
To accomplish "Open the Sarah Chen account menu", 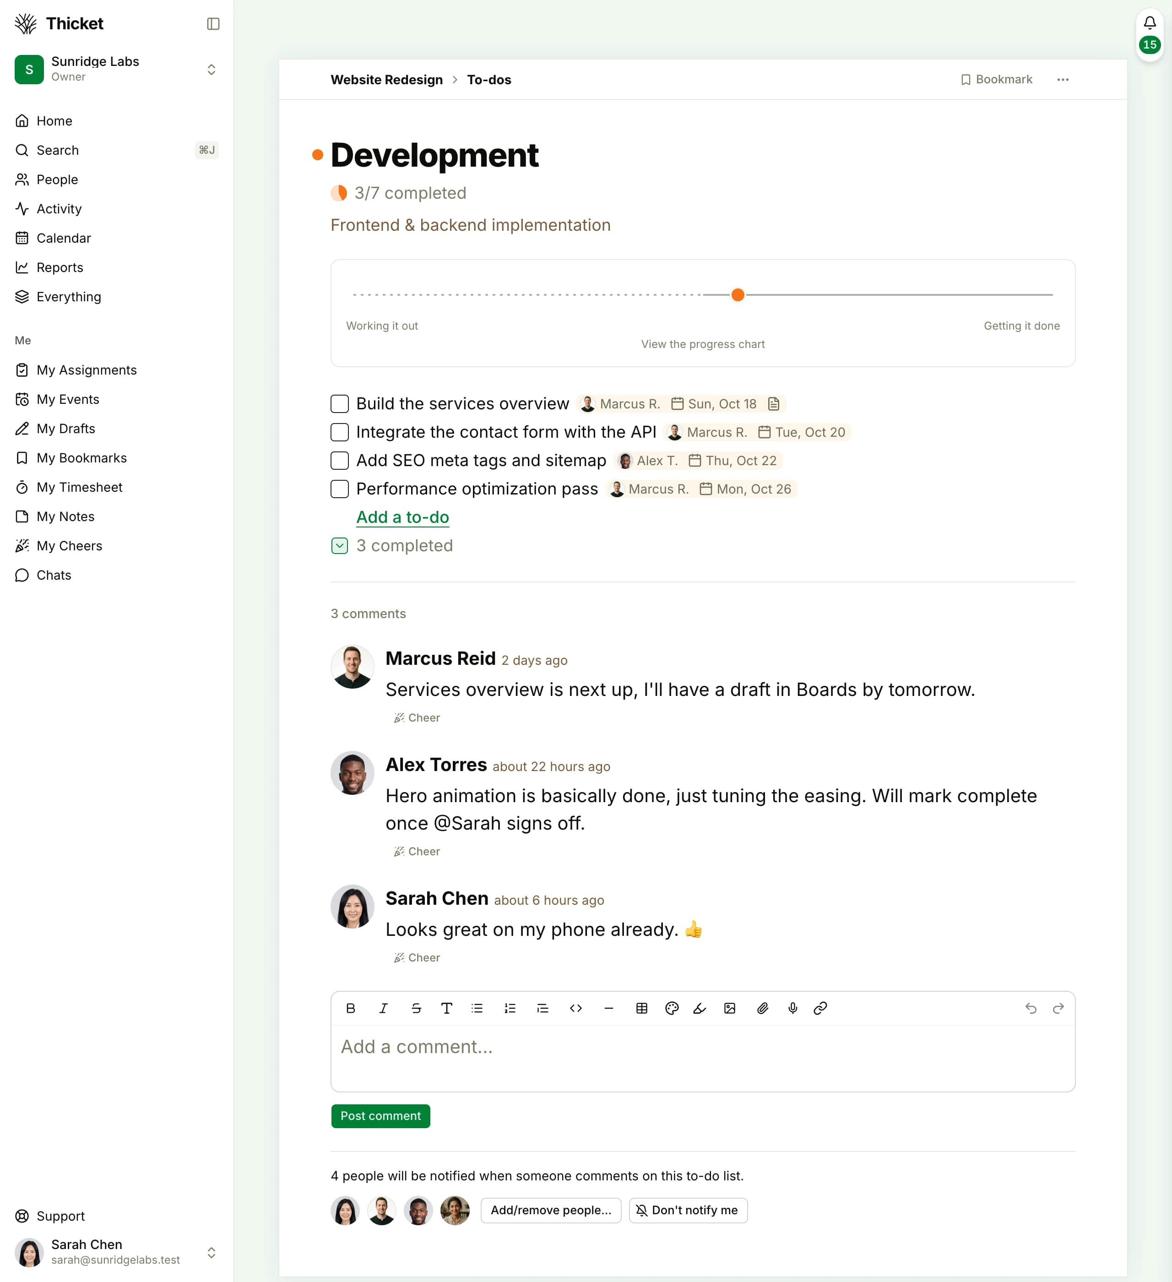I will 117,1252.
